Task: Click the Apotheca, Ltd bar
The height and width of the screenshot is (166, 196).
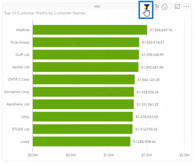Action: pos(83,104)
